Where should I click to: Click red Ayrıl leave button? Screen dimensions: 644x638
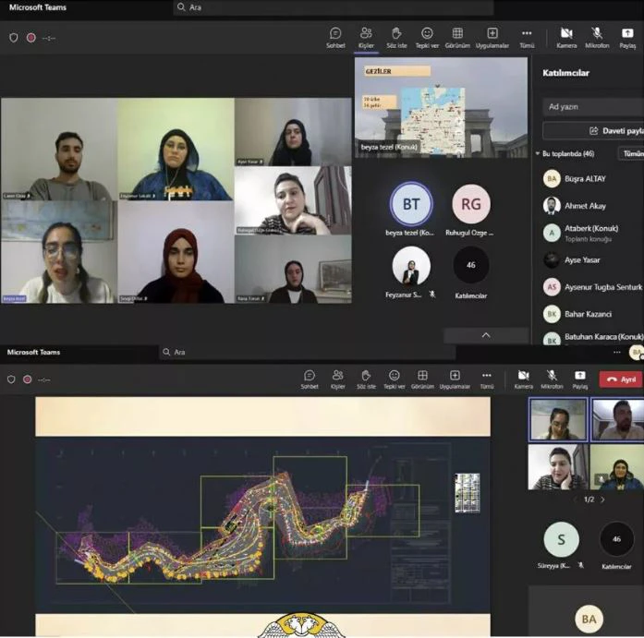[621, 379]
